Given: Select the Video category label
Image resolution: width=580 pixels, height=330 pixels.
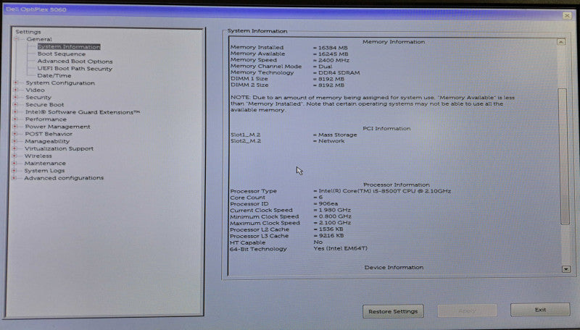Looking at the screenshot, I should pos(35,90).
